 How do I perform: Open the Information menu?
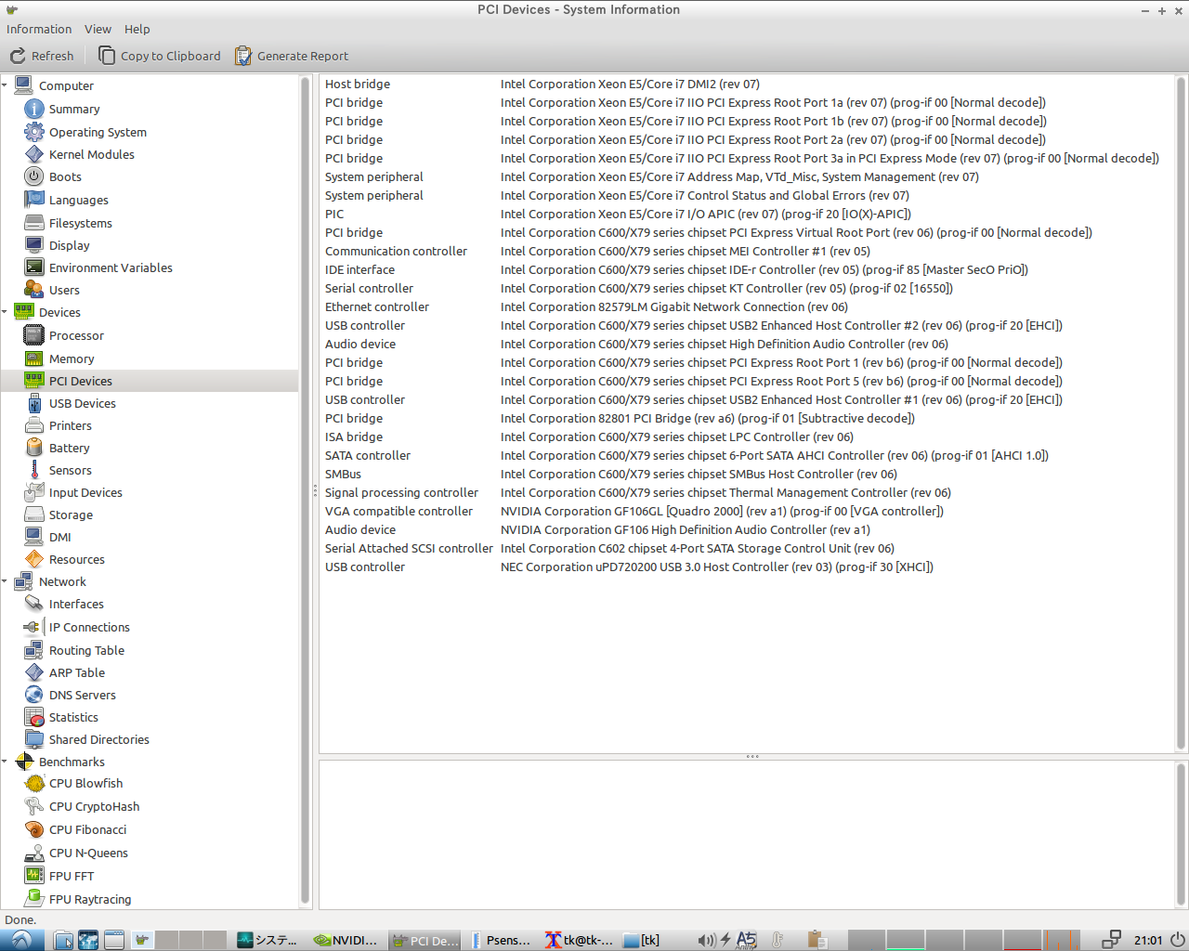tap(39, 29)
